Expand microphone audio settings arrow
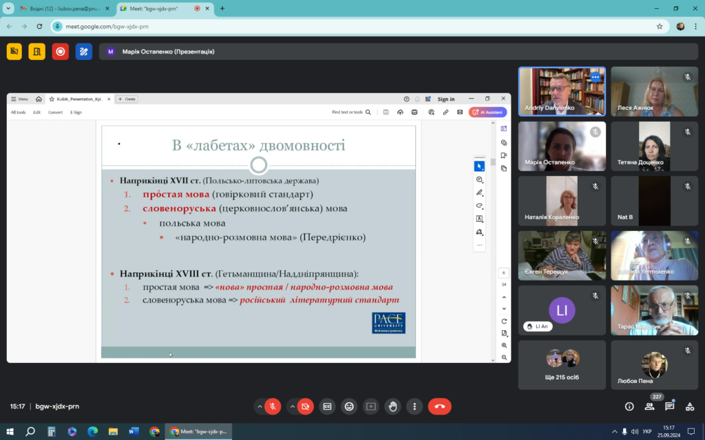Screen dimensions: 705x440 coord(260,406)
